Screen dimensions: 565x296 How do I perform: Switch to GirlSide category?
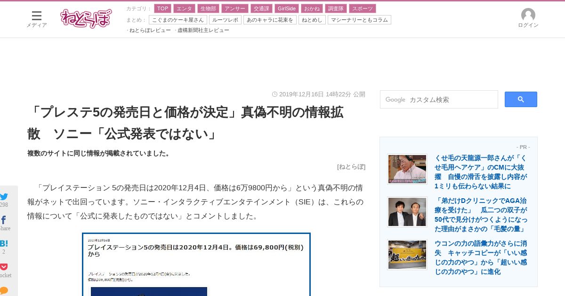286,8
